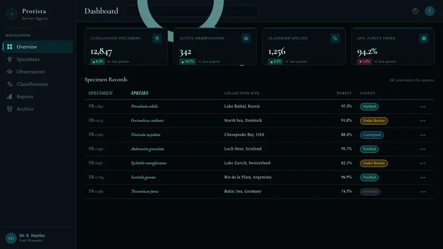
Task: Select species Triceratium favus
Action: click(x=145, y=191)
